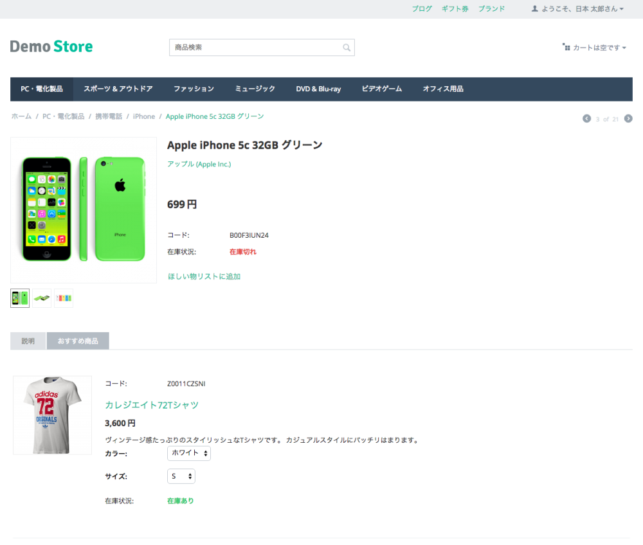Open the ミュージック menu
The width and height of the screenshot is (643, 545).
[255, 89]
